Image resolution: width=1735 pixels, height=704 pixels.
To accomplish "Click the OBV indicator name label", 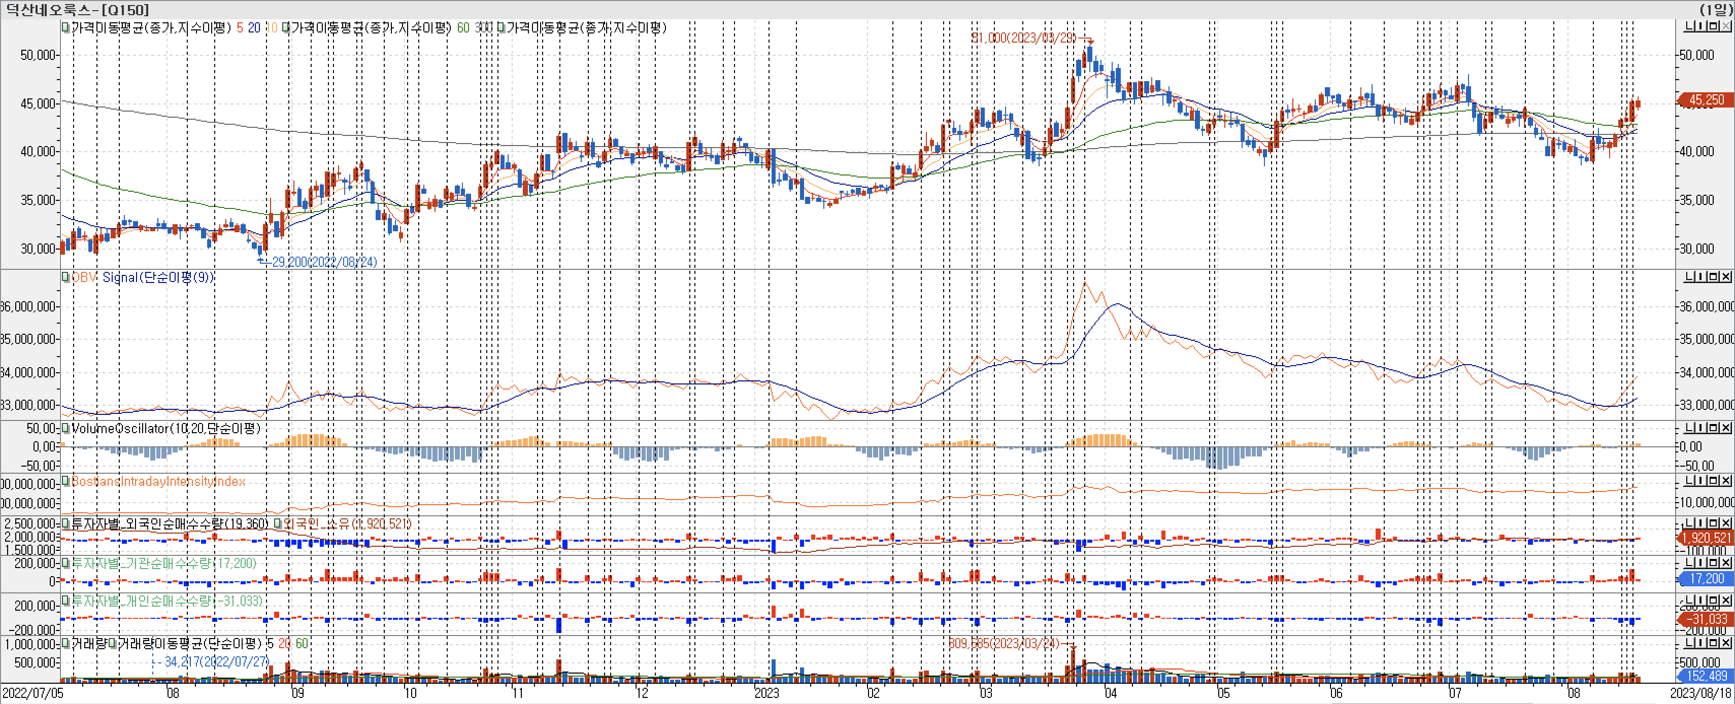I will pyautogui.click(x=84, y=277).
